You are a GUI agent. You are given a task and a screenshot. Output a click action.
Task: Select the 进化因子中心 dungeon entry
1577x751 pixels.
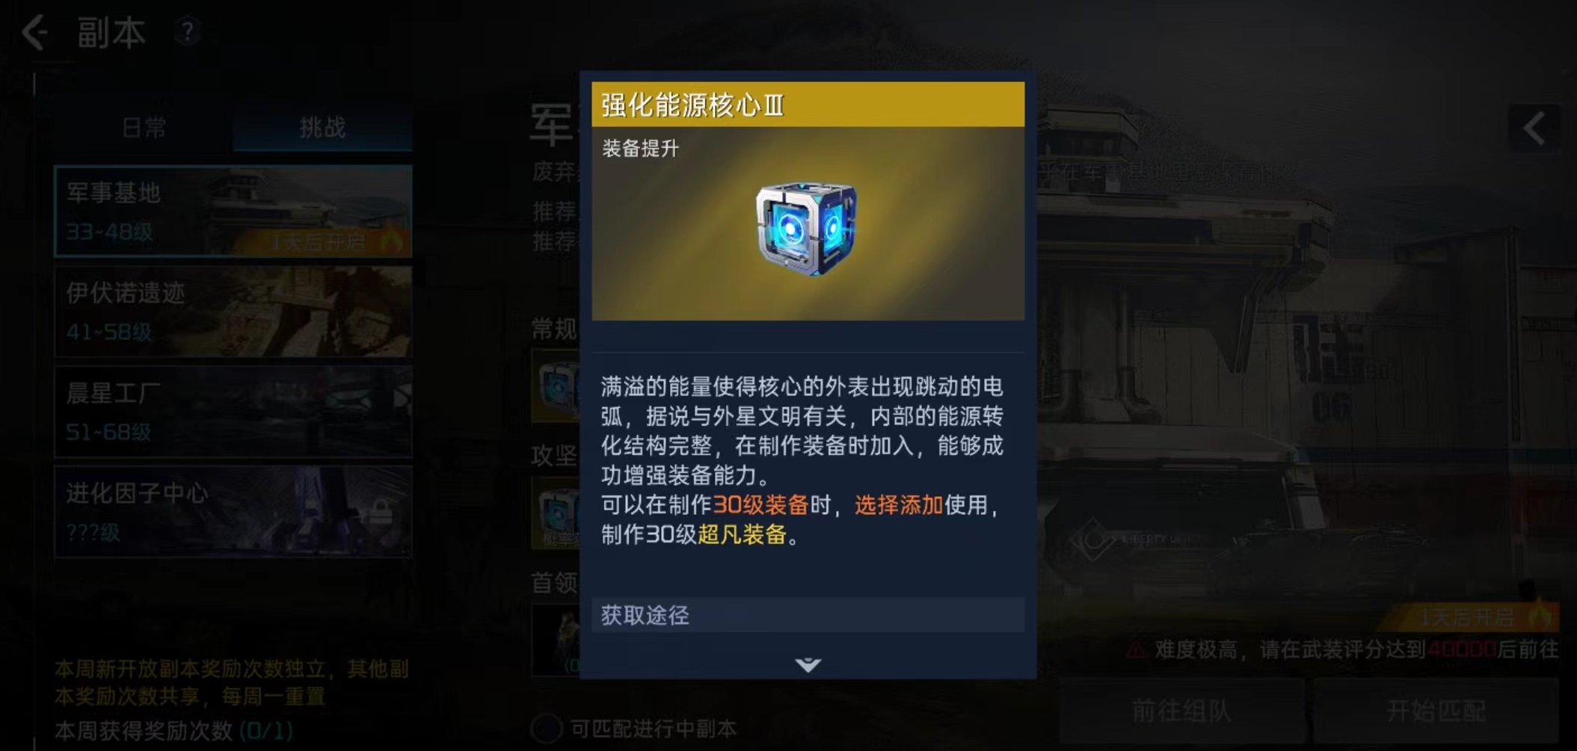point(233,512)
